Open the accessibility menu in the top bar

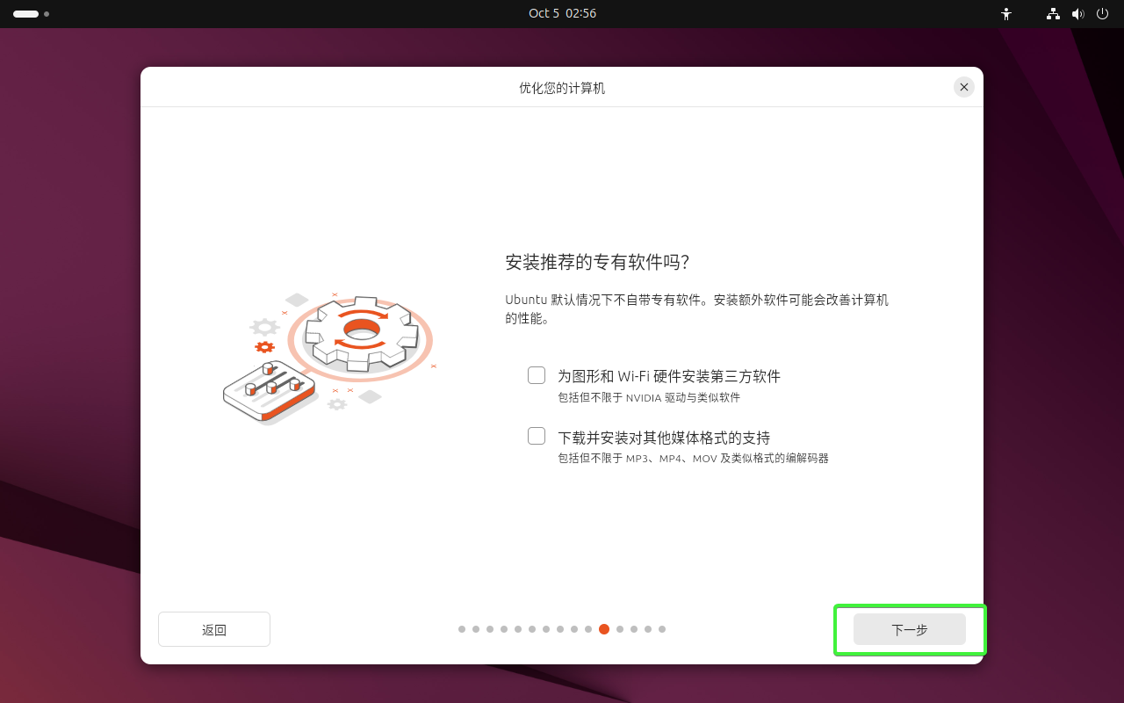(1006, 14)
